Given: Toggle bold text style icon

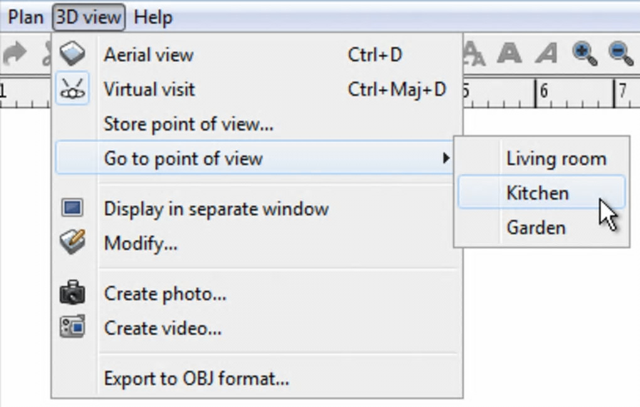Looking at the screenshot, I should coord(509,54).
